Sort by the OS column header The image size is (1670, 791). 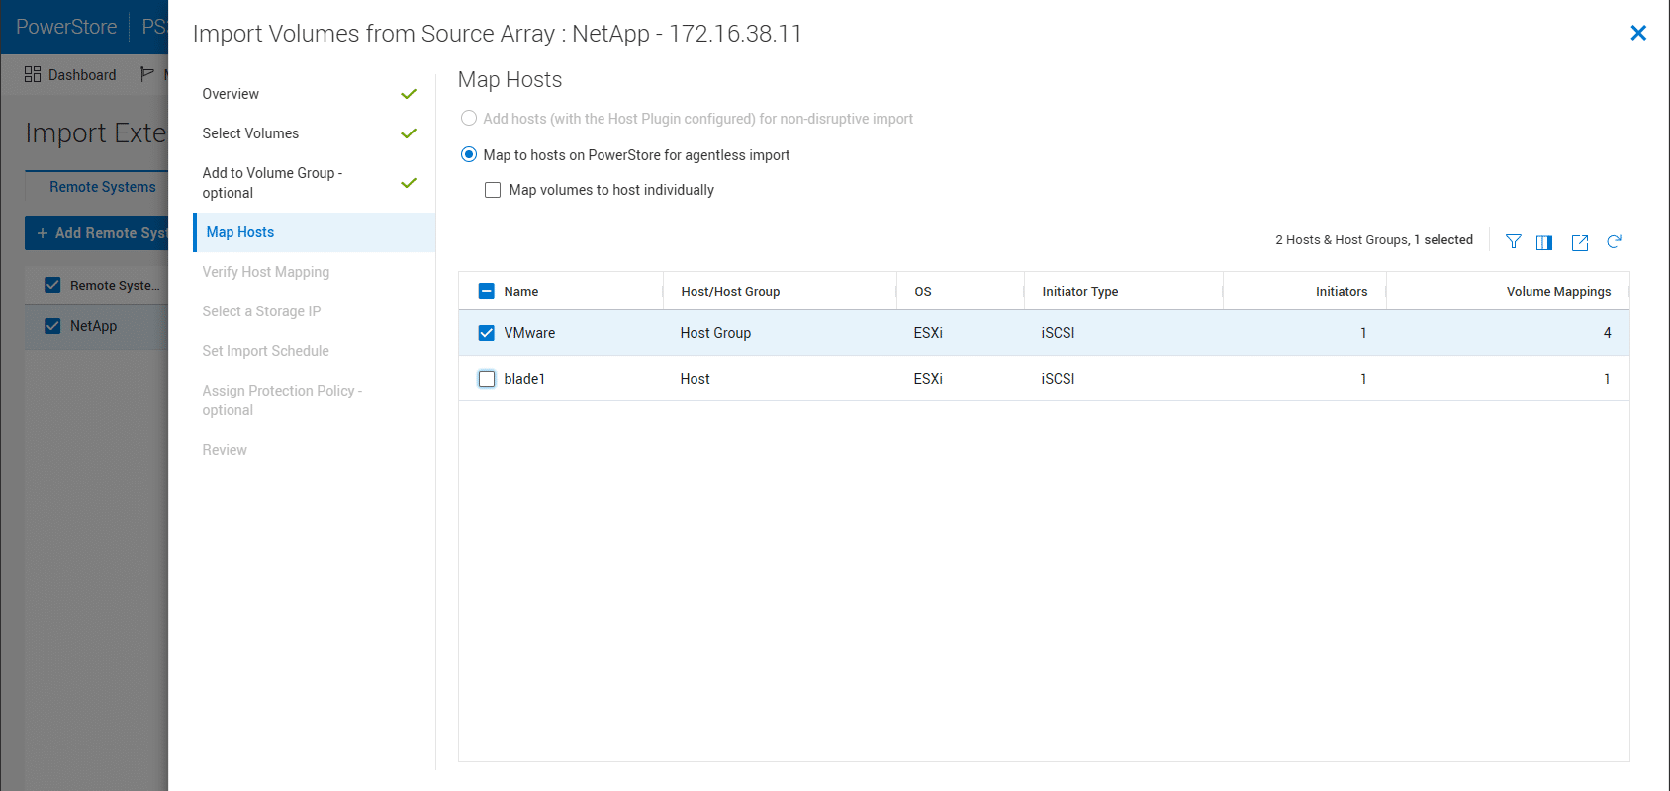tap(923, 292)
